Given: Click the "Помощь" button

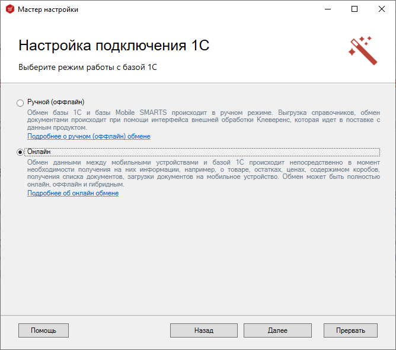Looking at the screenshot, I should coord(43,330).
